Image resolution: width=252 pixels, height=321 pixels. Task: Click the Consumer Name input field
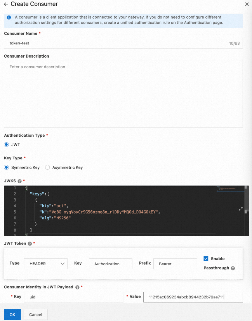coord(116,43)
